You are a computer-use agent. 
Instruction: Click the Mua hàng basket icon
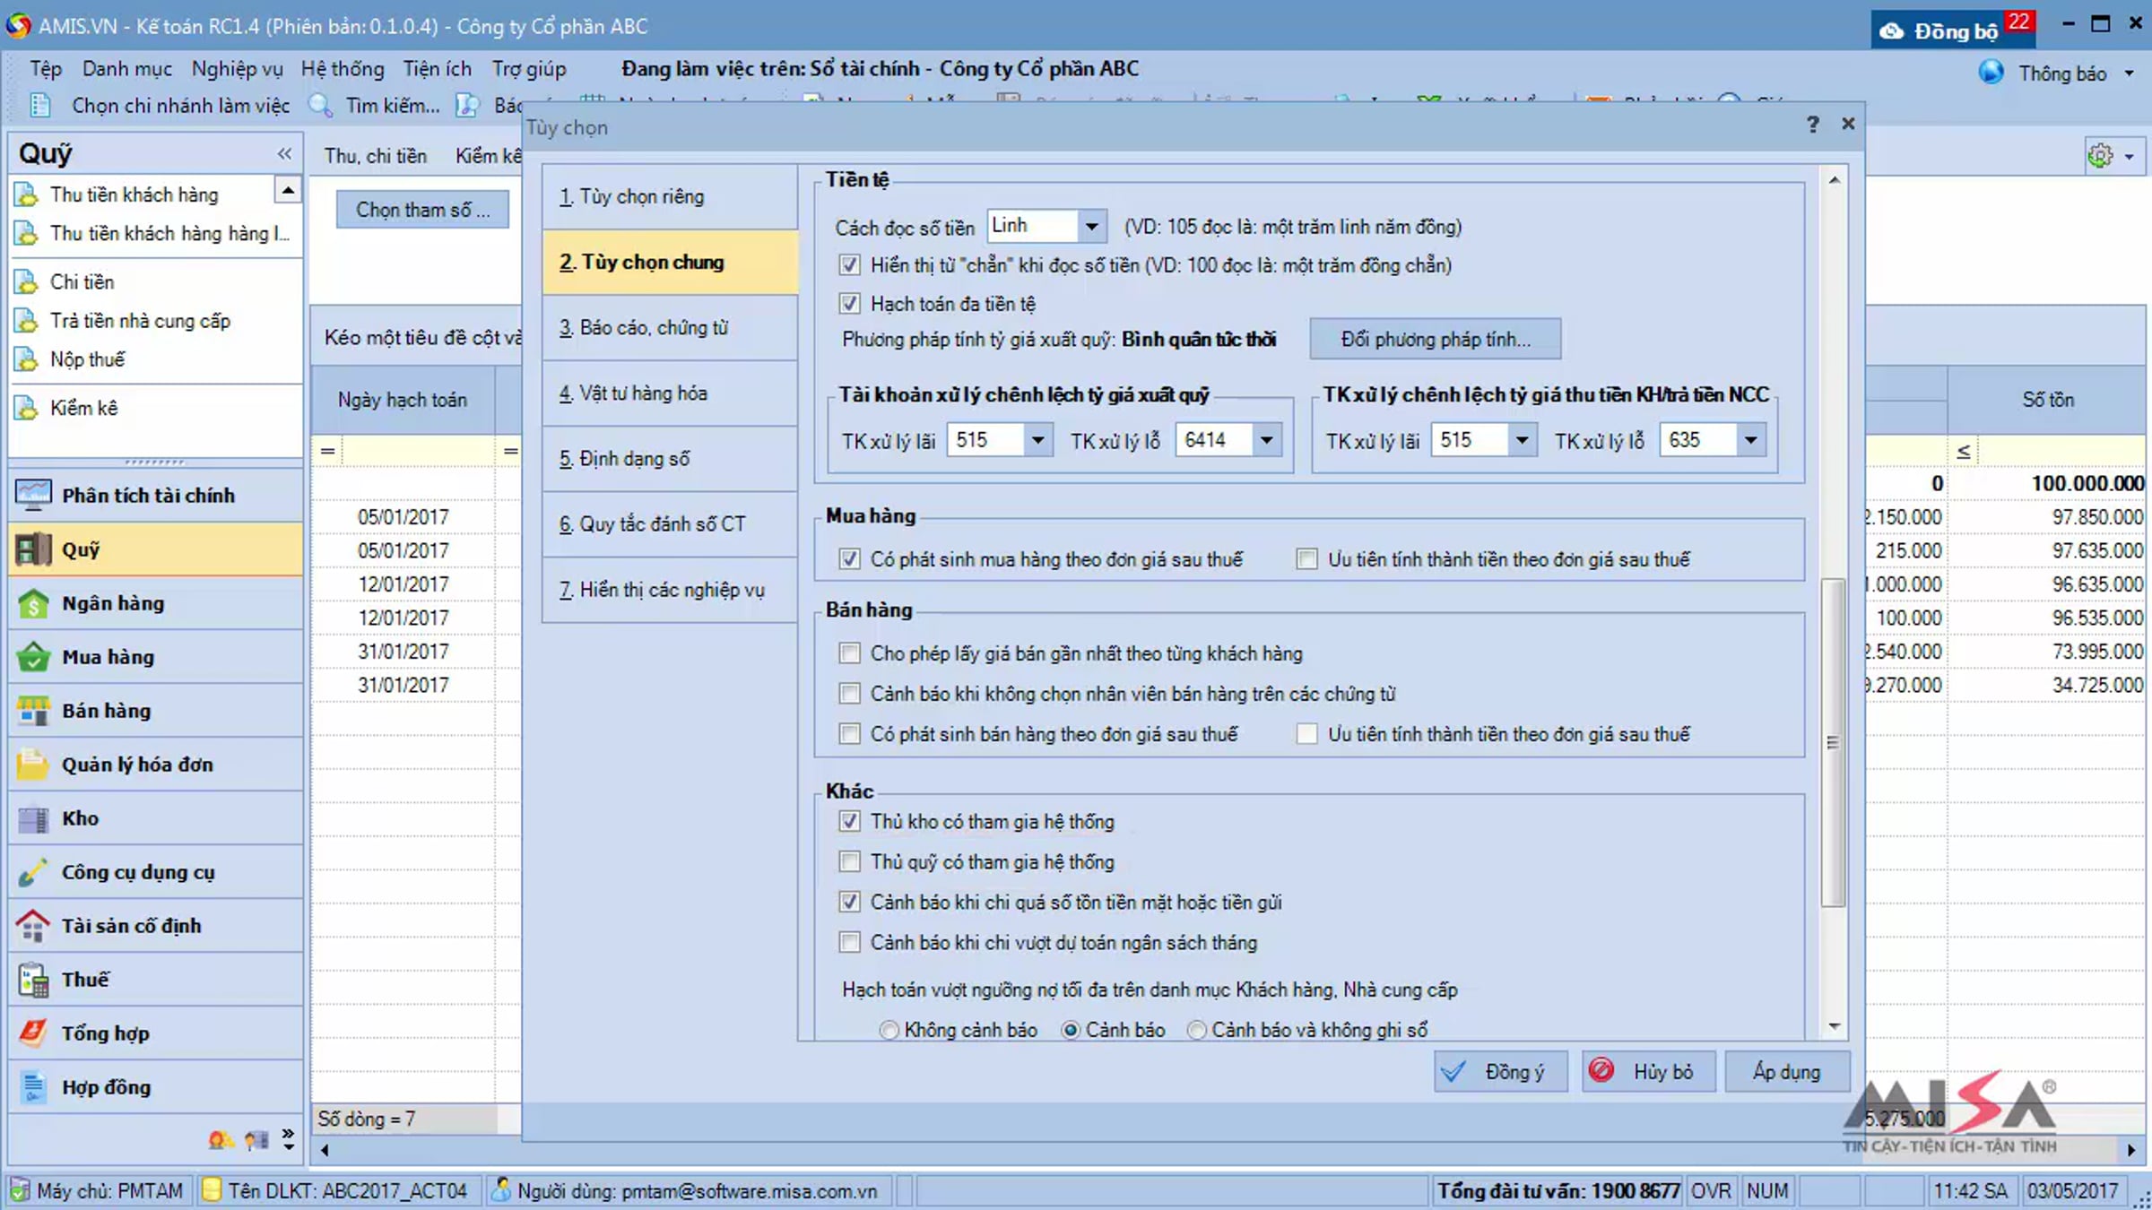click(33, 657)
